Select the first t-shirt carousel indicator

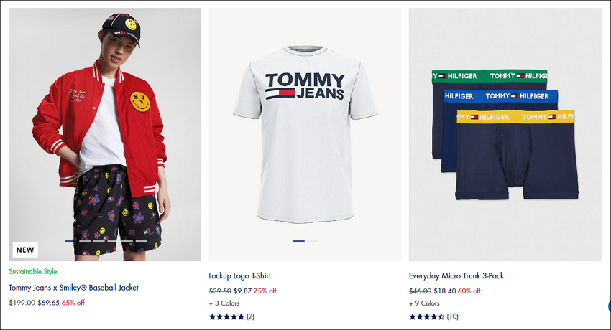[x=299, y=241]
